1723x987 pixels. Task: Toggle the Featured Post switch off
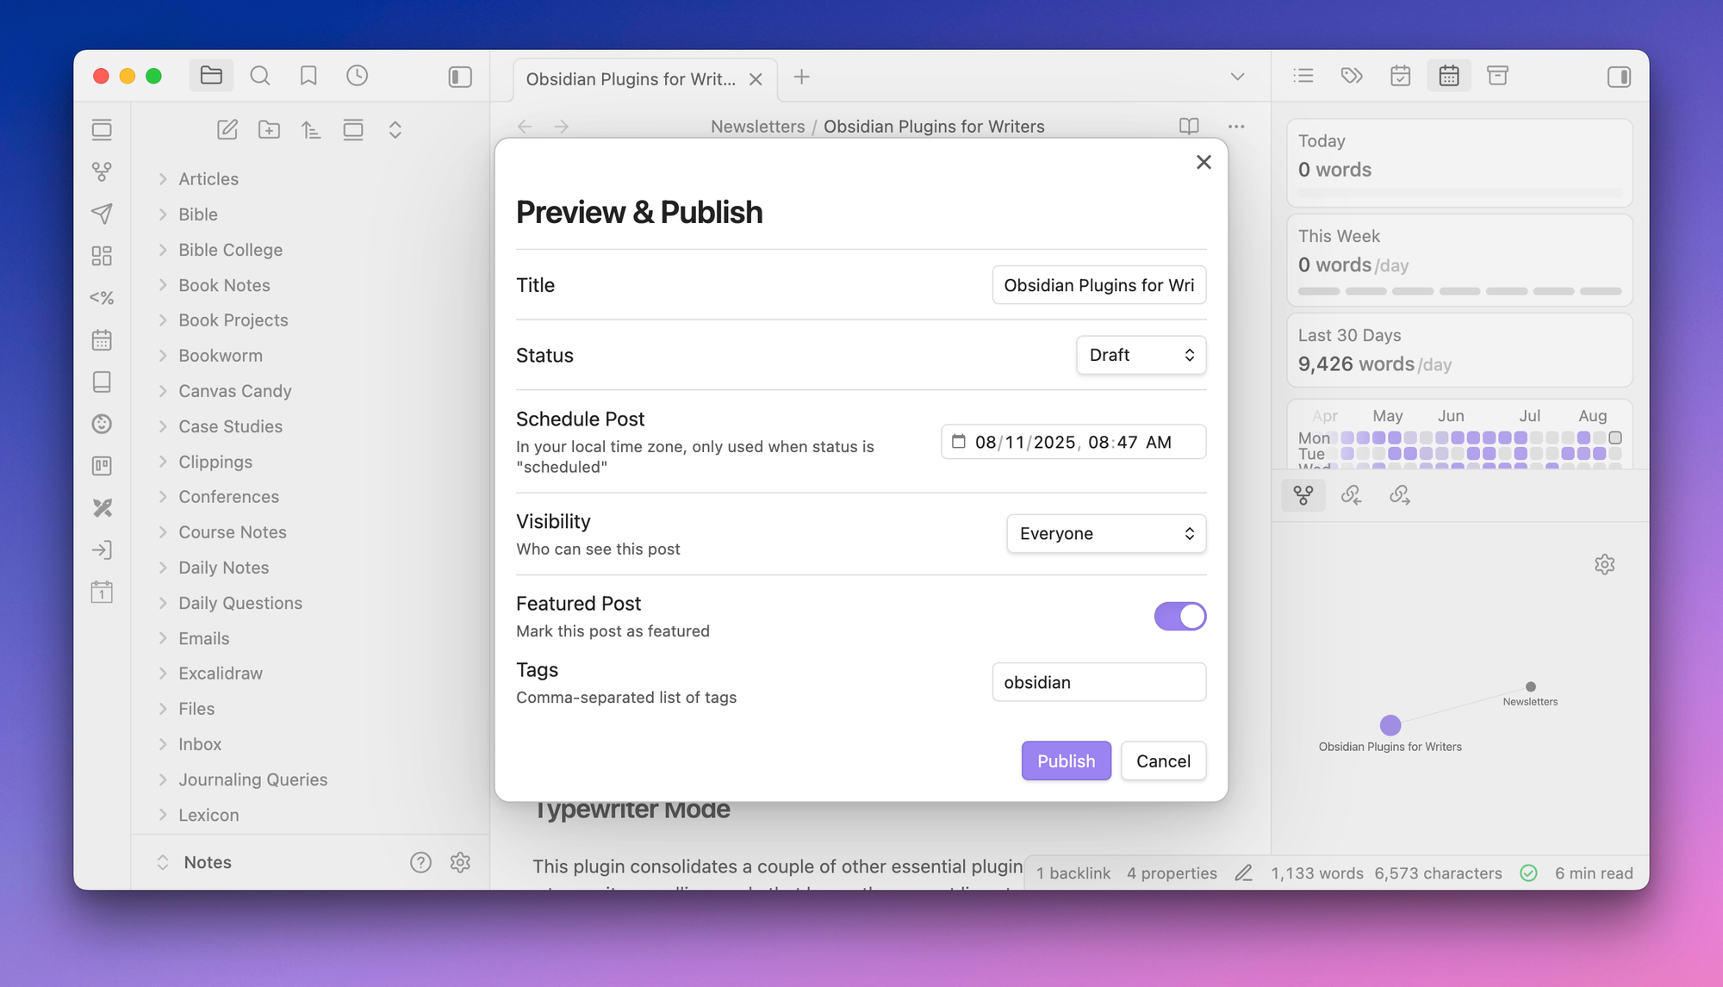tap(1179, 617)
